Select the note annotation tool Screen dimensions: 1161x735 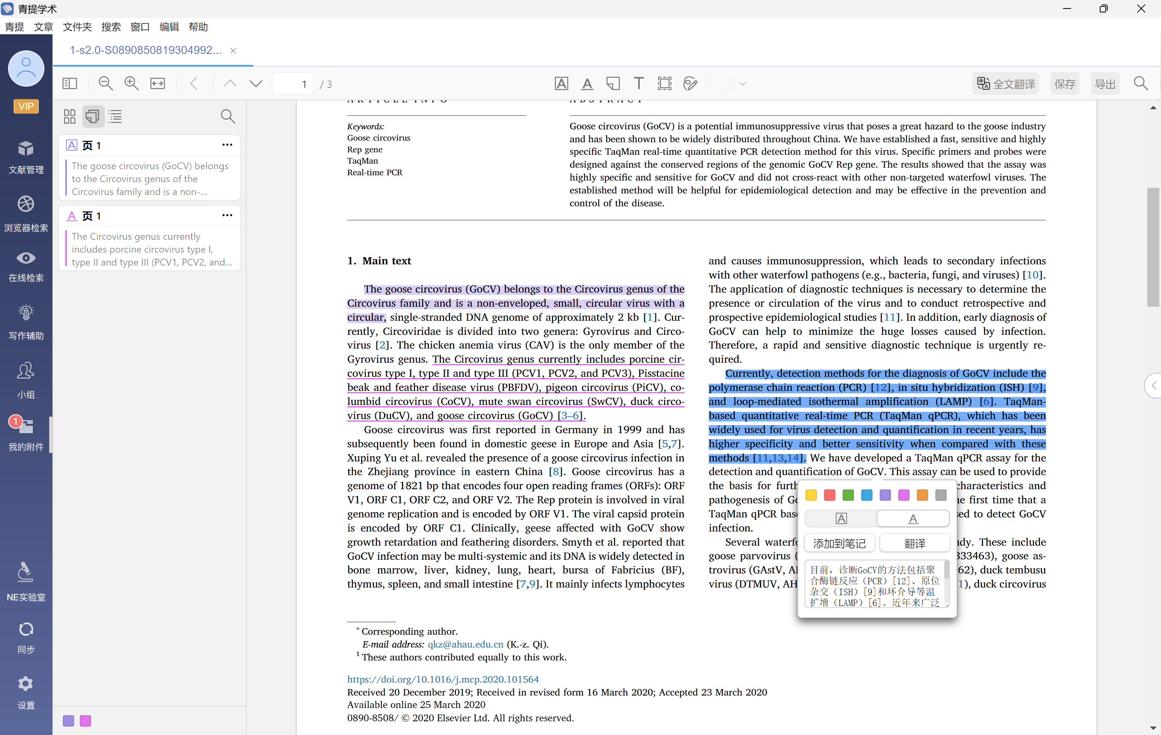[x=613, y=83]
